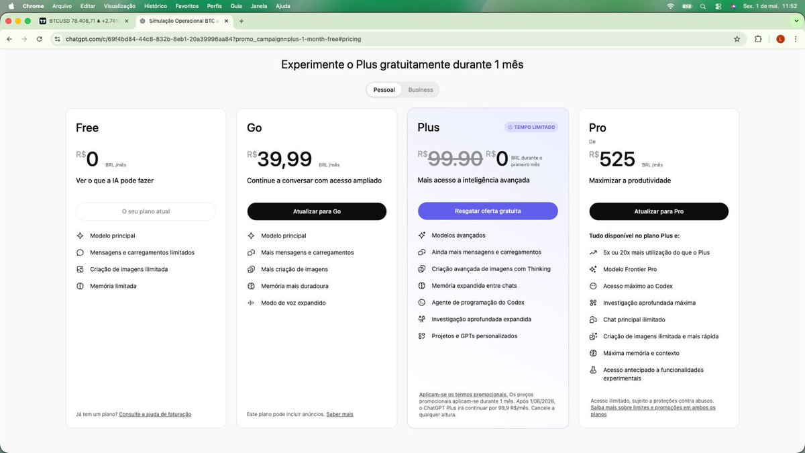Click icon beside Chat principal ilimitado
Image resolution: width=805 pixels, height=453 pixels.
click(x=593, y=319)
